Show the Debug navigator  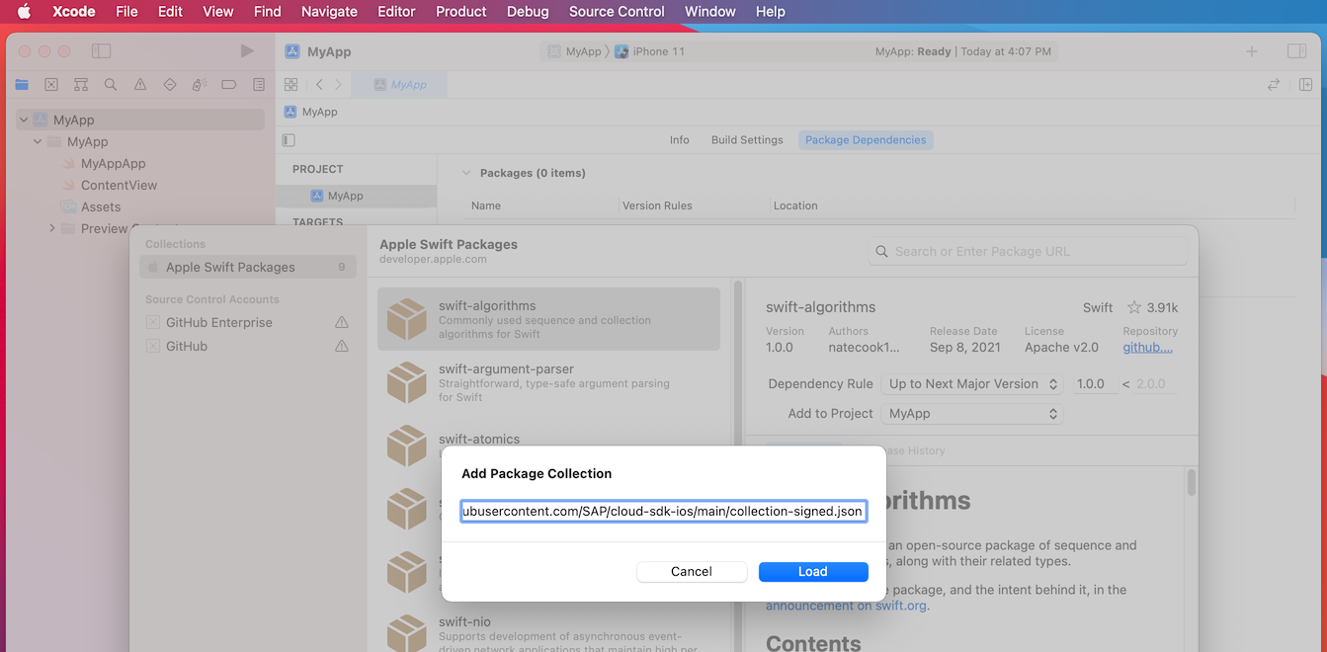(200, 85)
